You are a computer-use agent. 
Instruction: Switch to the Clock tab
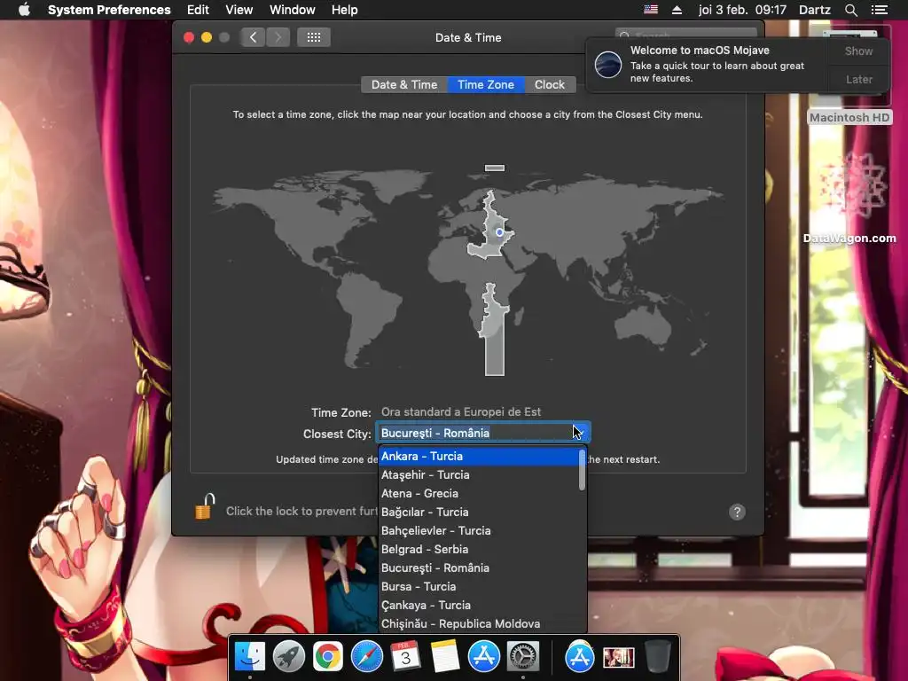point(550,84)
